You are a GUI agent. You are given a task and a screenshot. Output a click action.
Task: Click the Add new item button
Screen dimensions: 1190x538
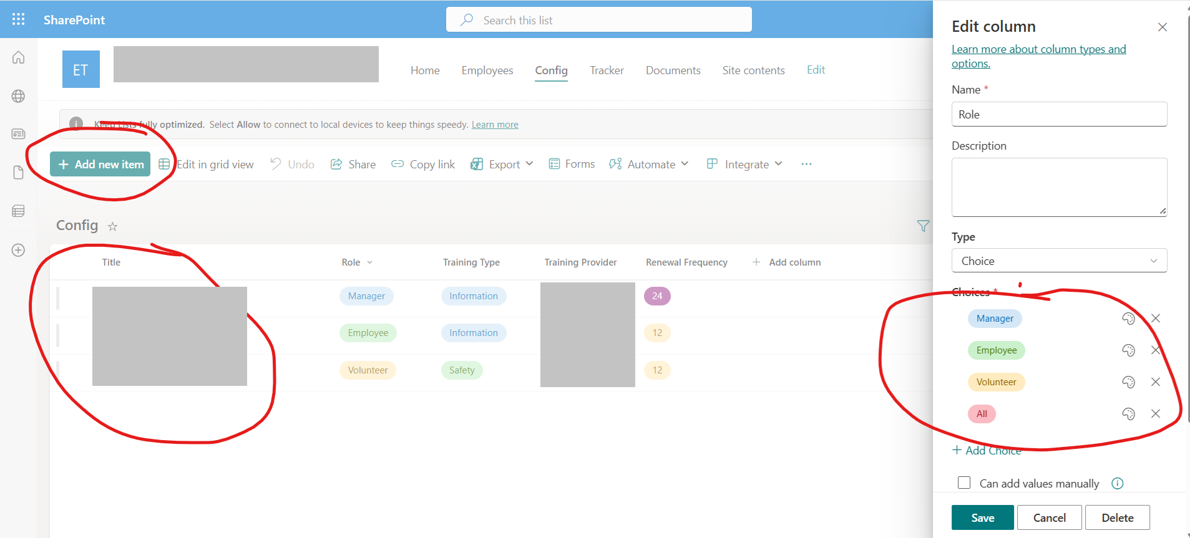[100, 164]
